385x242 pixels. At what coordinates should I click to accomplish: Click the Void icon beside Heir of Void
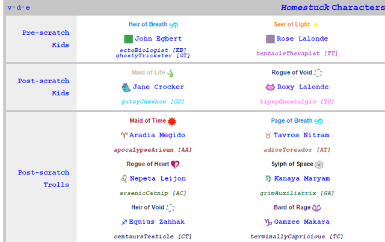(x=170, y=208)
